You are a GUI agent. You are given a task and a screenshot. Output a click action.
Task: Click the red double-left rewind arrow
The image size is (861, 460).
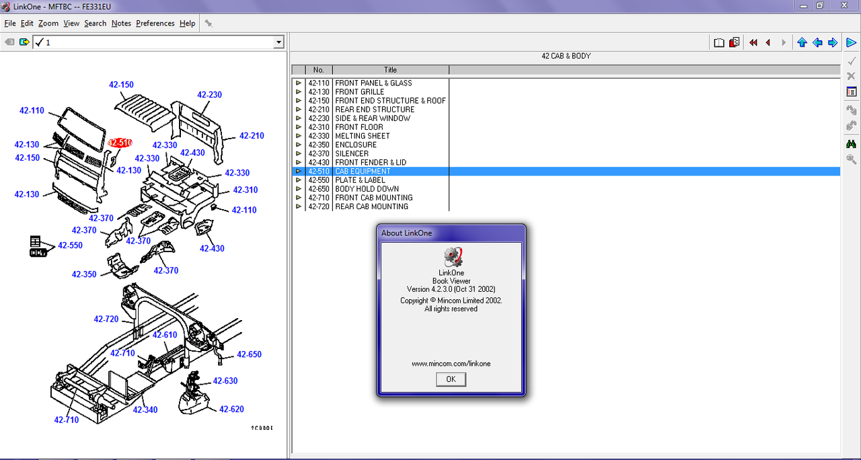coord(753,42)
